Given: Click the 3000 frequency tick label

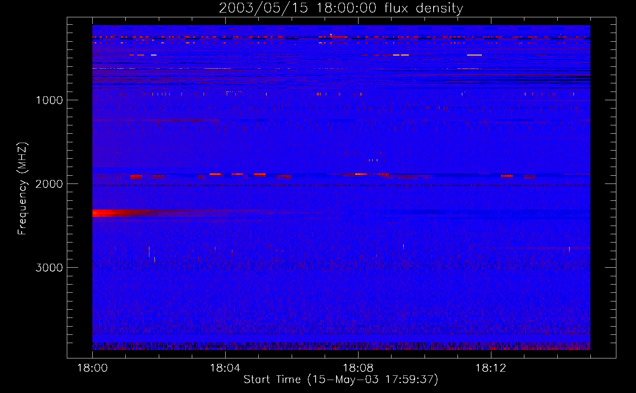Looking at the screenshot, I should (49, 268).
